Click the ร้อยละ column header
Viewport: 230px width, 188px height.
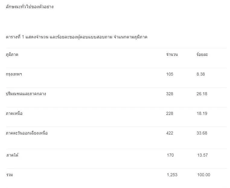click(x=202, y=55)
